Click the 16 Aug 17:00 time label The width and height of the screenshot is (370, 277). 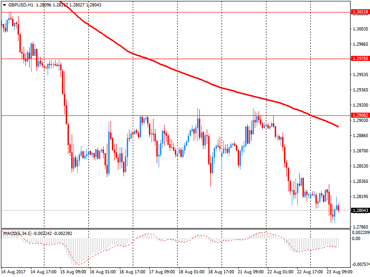132,272
